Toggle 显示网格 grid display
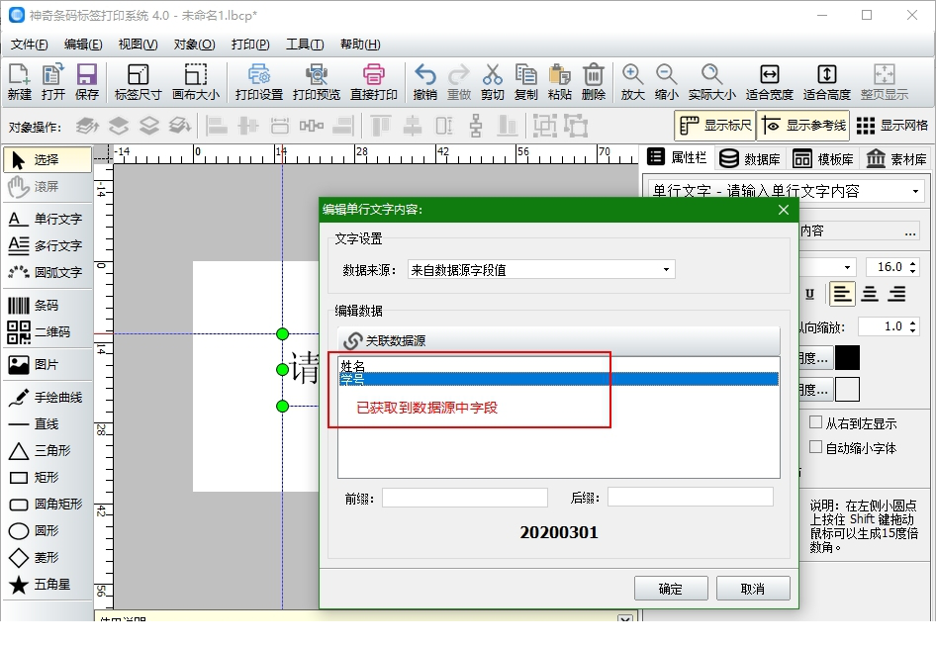936x646 pixels. (x=889, y=126)
